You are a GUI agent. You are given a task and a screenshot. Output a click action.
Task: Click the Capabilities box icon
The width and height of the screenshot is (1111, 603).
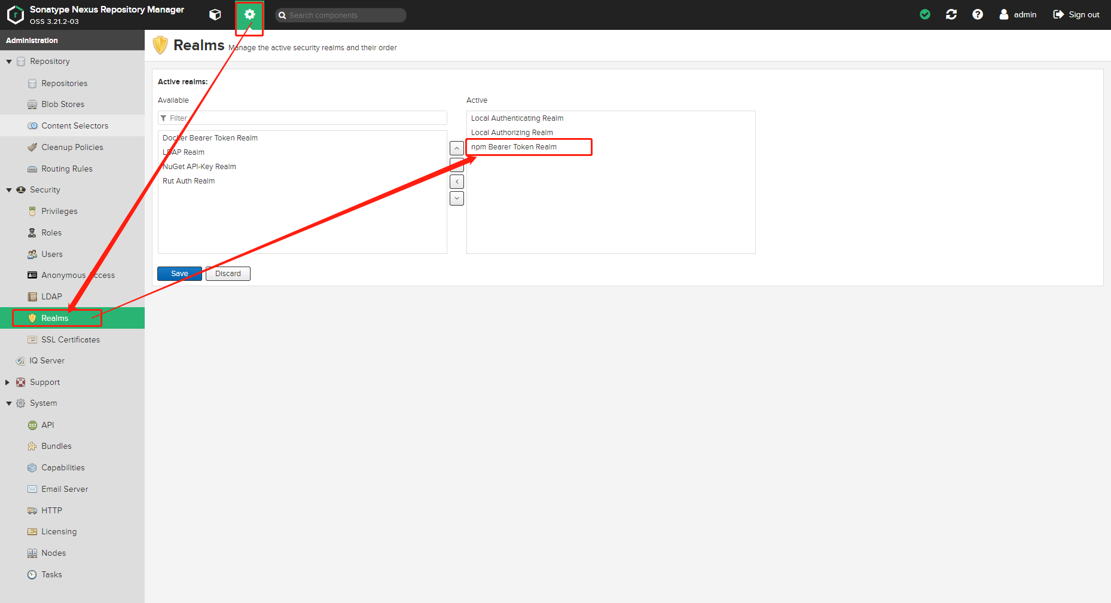tap(32, 467)
